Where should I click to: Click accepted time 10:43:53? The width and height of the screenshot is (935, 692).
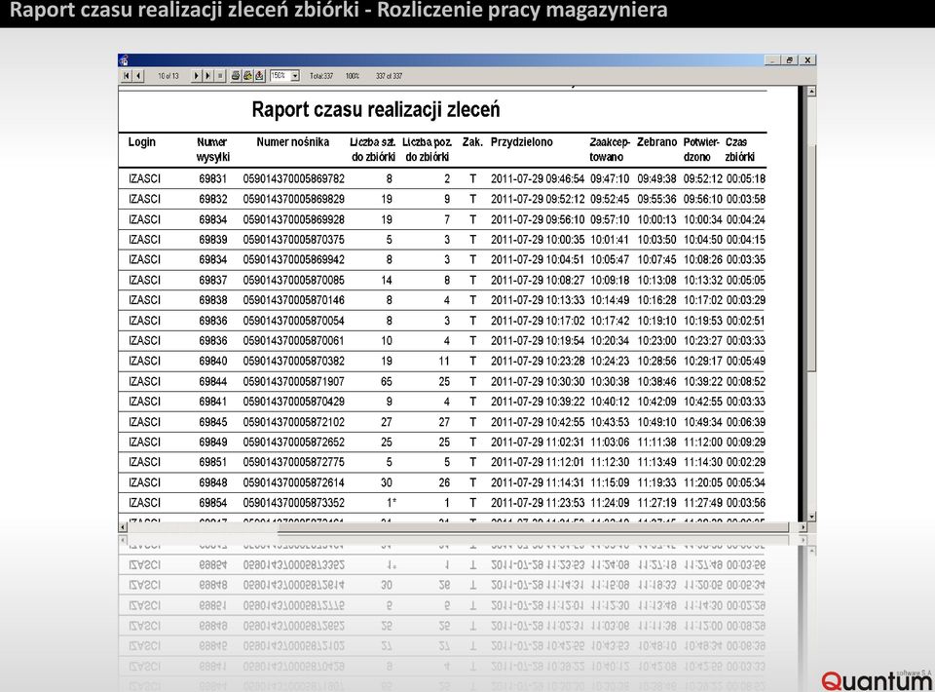tap(610, 422)
